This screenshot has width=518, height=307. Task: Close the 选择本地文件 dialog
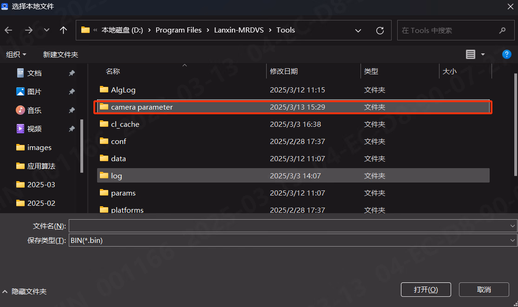click(511, 7)
